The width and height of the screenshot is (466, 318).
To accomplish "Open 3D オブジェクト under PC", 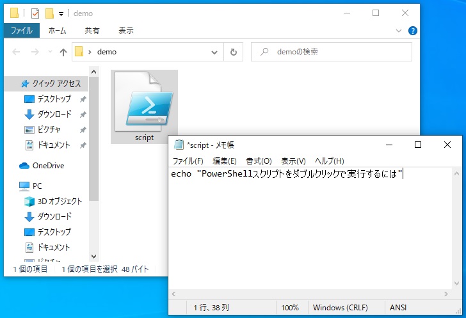I will pyautogui.click(x=53, y=202).
